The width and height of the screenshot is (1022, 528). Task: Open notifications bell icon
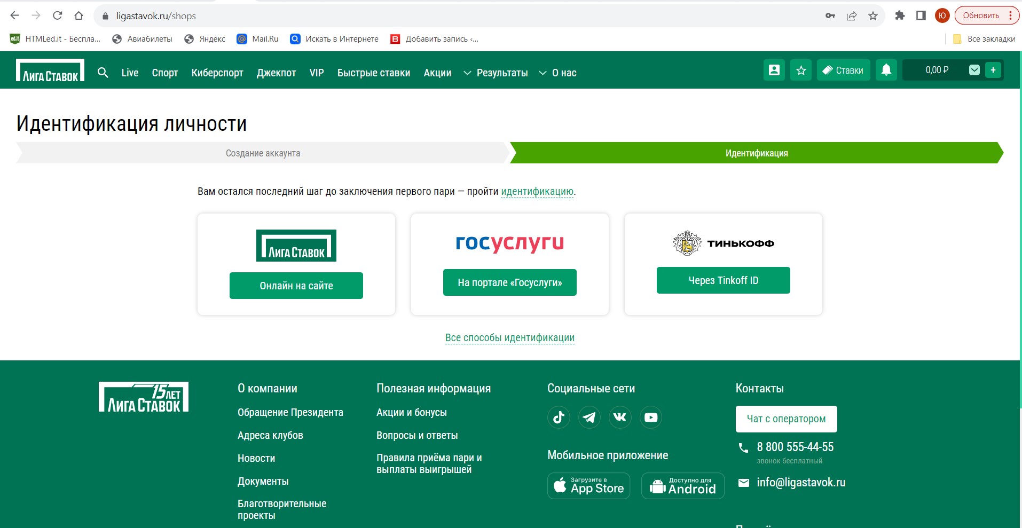point(886,70)
